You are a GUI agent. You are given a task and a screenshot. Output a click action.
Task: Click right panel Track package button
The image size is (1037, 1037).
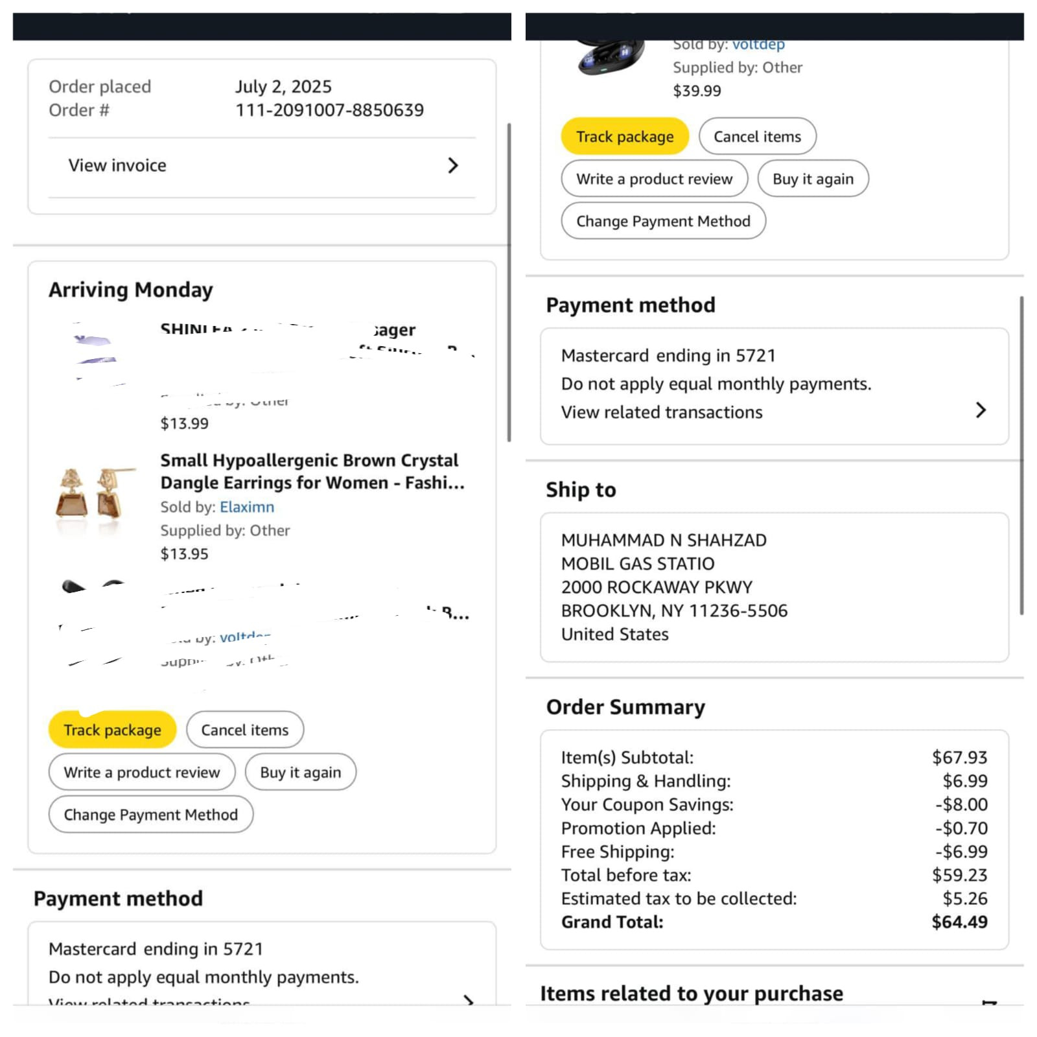[625, 136]
